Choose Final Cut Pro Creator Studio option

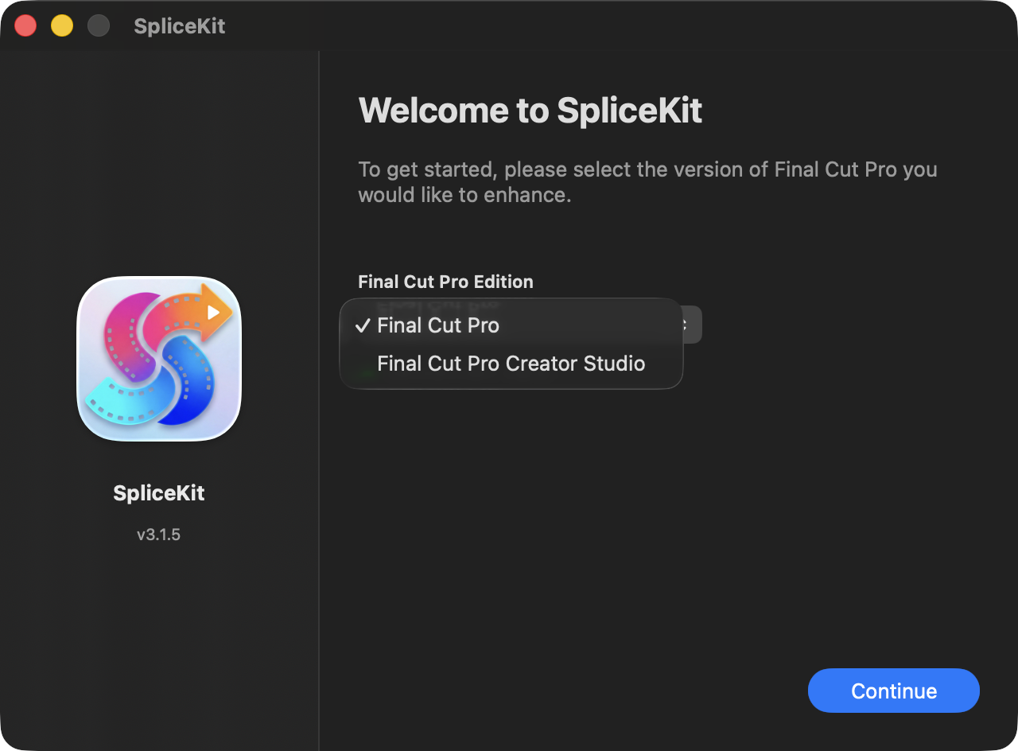pyautogui.click(x=511, y=364)
